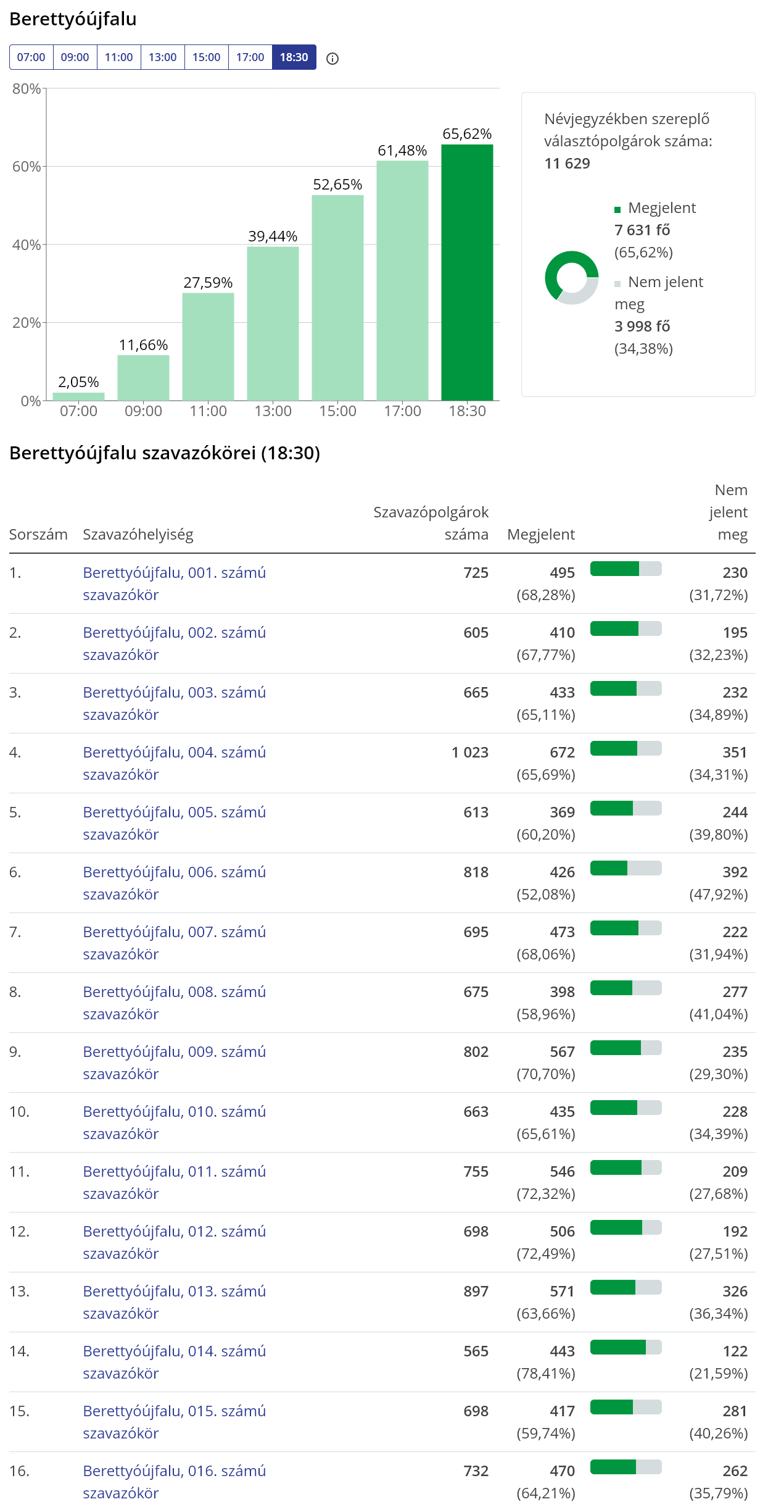The height and width of the screenshot is (1507, 768).
Task: Click the turnout progress bar for row 14
Action: tap(626, 1347)
